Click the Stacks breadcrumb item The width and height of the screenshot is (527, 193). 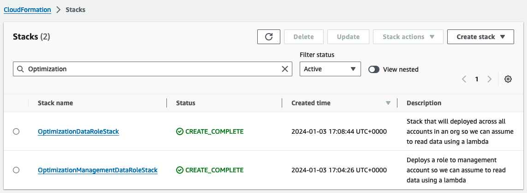75,10
